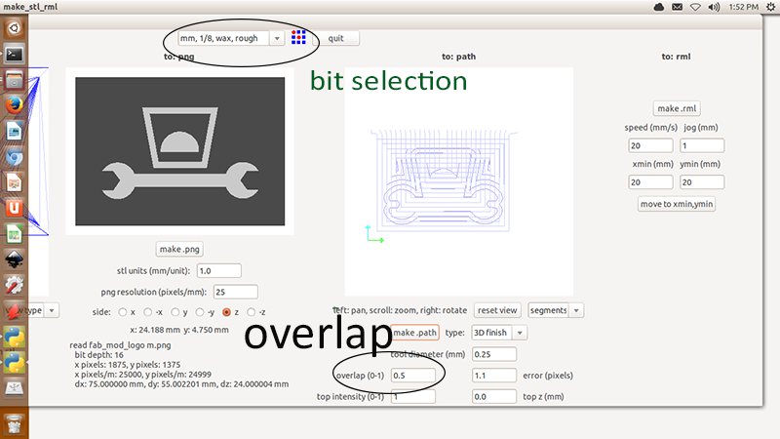Click the wrench logo PNG preview image

(x=180, y=151)
